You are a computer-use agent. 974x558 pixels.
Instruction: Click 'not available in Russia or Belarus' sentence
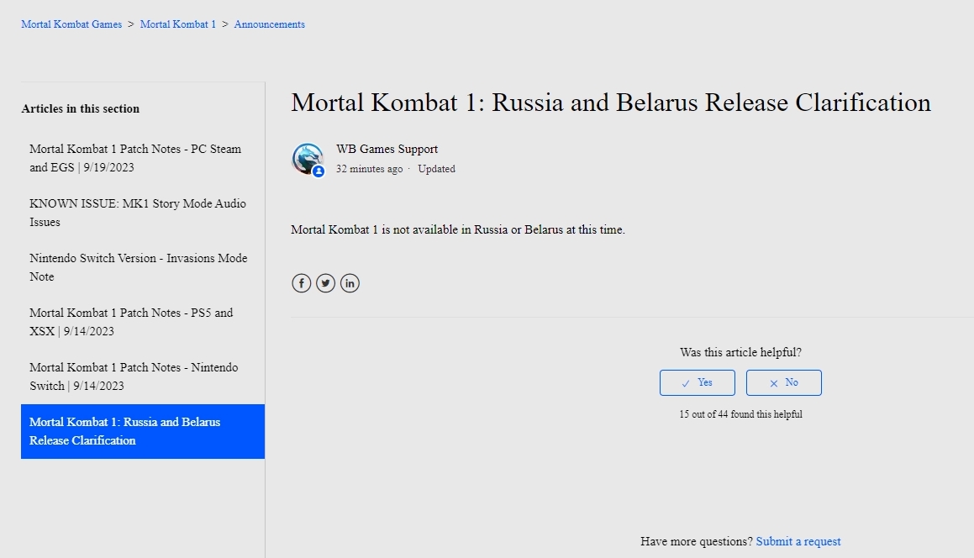coord(458,229)
